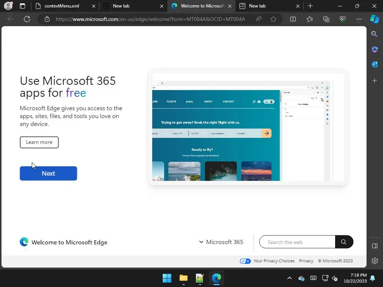Open File Explorer from taskbar

183,278
